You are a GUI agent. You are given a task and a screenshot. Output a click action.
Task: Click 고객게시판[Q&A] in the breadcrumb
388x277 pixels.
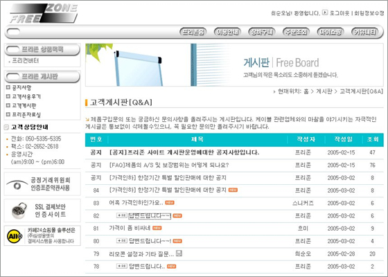[x=361, y=91]
